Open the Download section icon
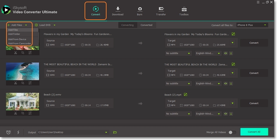The height and width of the screenshot is (140, 277). pos(118,9)
